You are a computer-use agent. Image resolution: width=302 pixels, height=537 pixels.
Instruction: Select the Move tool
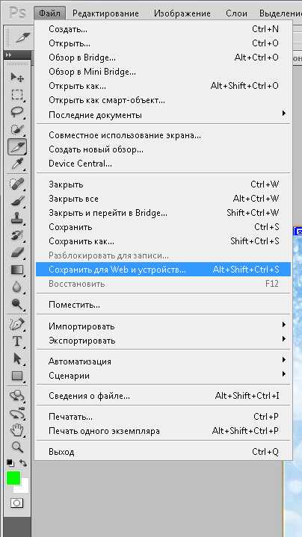coord(16,78)
